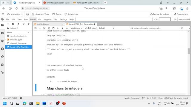The width and height of the screenshot is (191, 107).
Task: Select Keras_LSTM_Text_Ge... in the file list
Action: pyautogui.click(x=18, y=47)
